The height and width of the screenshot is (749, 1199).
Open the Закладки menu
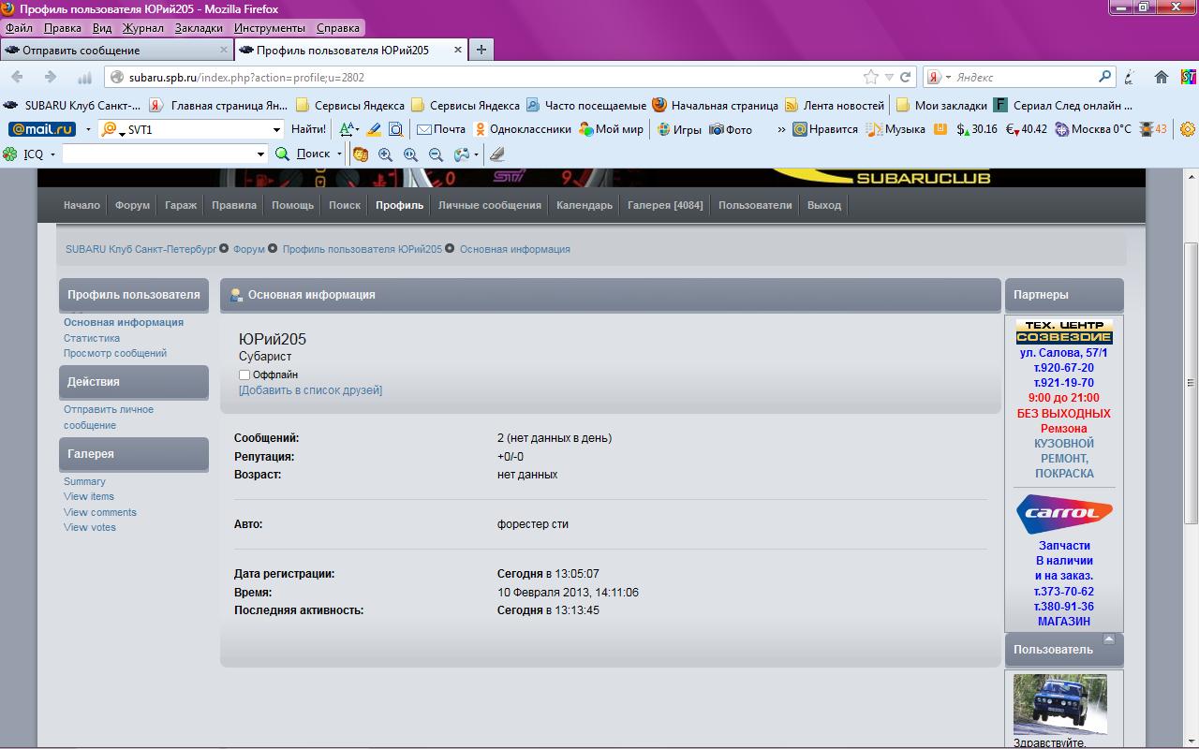[x=199, y=28]
